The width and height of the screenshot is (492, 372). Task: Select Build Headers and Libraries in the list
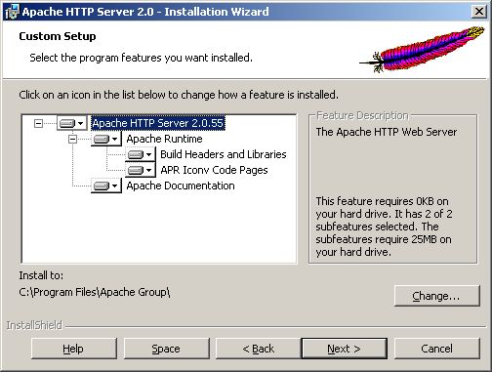click(x=224, y=154)
